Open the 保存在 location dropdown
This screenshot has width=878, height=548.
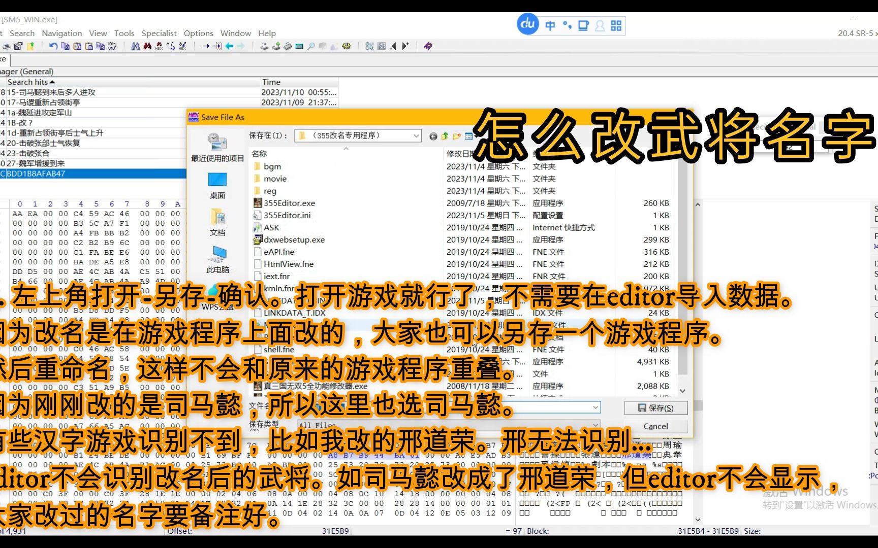(417, 136)
